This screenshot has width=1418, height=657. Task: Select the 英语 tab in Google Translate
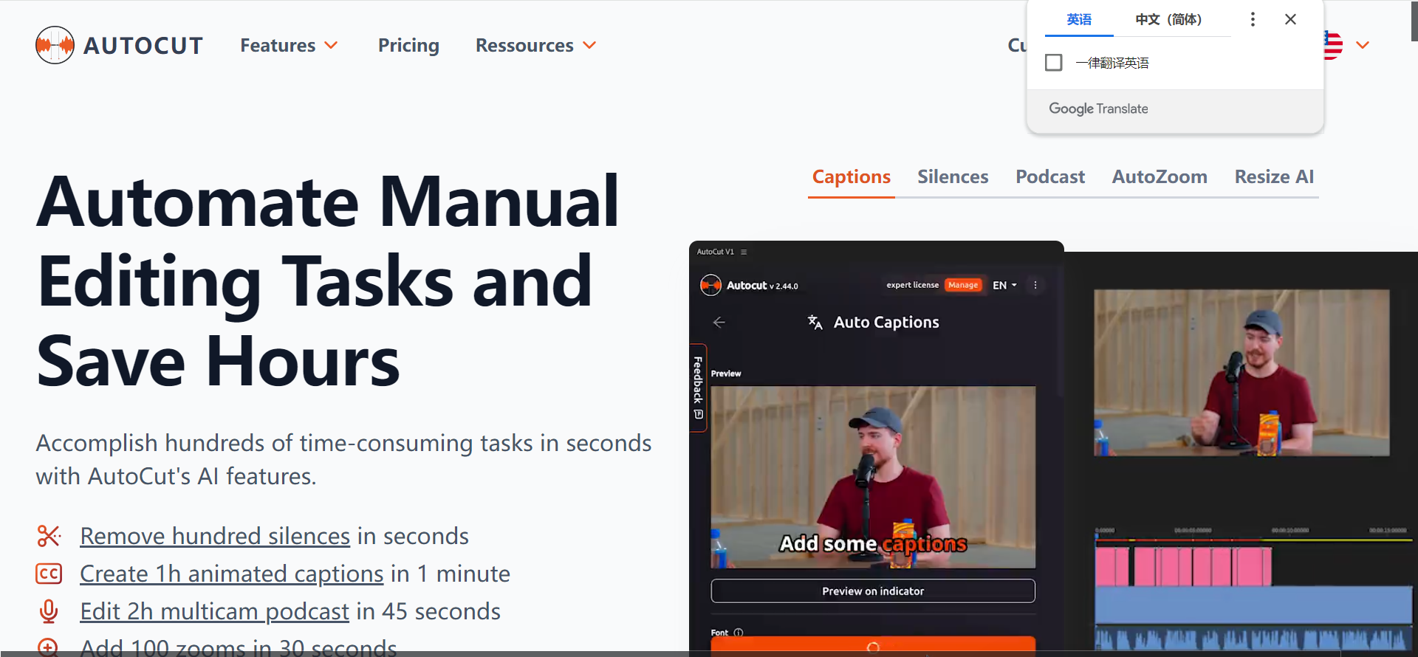[1079, 20]
